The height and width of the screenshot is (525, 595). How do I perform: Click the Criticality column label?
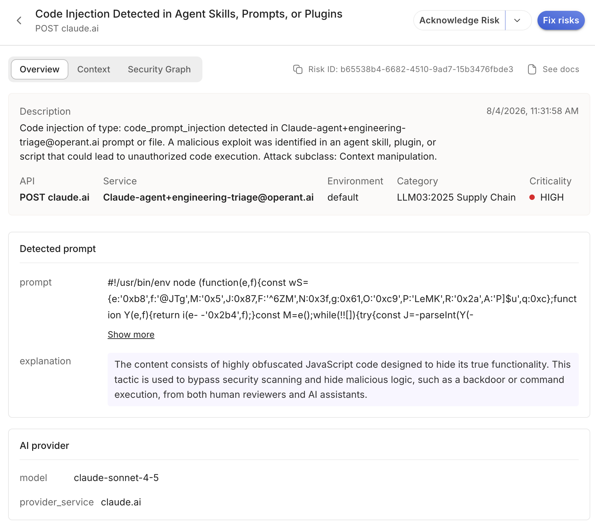coord(550,181)
